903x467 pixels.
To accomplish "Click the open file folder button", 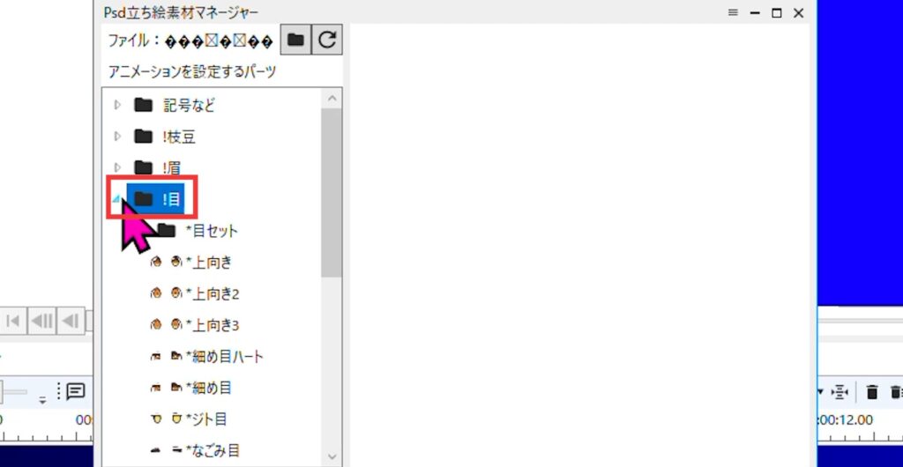I will pyautogui.click(x=295, y=41).
